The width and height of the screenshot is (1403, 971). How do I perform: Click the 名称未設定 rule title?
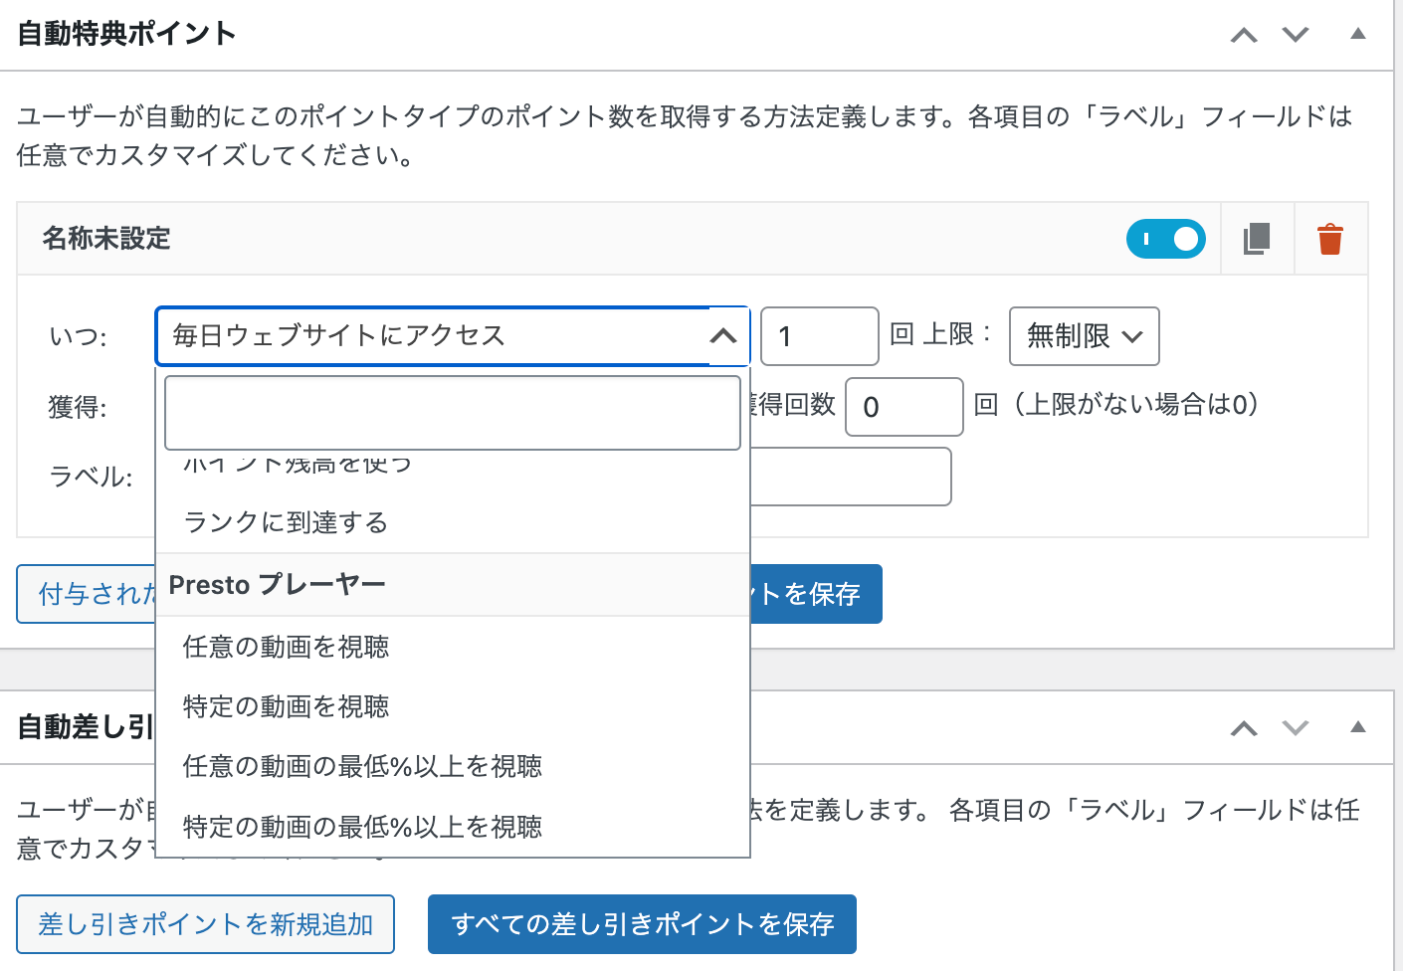pos(106,239)
